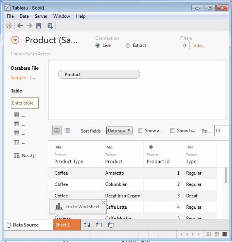This screenshot has width=232, height=242.
Task: Switch to preview data grid view
Action: [57, 130]
